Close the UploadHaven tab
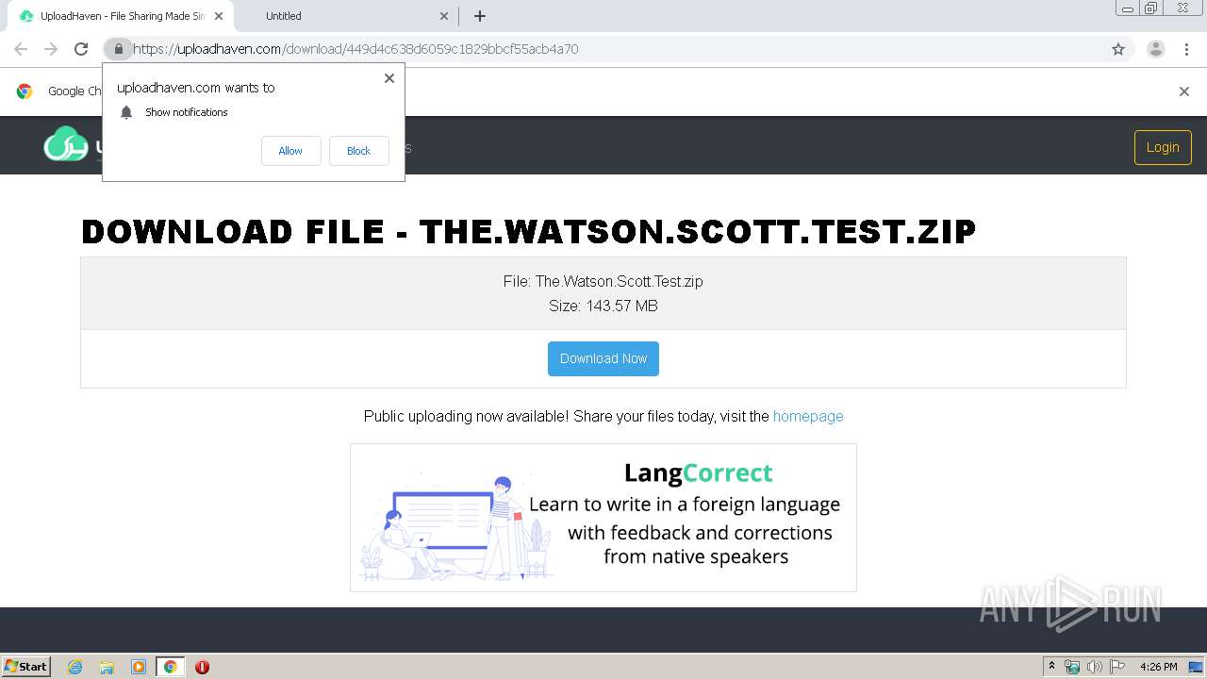Image resolution: width=1207 pixels, height=679 pixels. (x=219, y=16)
